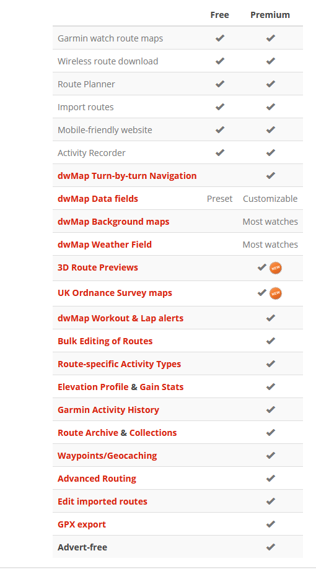
Task: Click Free column checkmark for Garmin watch route maps
Action: click(x=220, y=38)
